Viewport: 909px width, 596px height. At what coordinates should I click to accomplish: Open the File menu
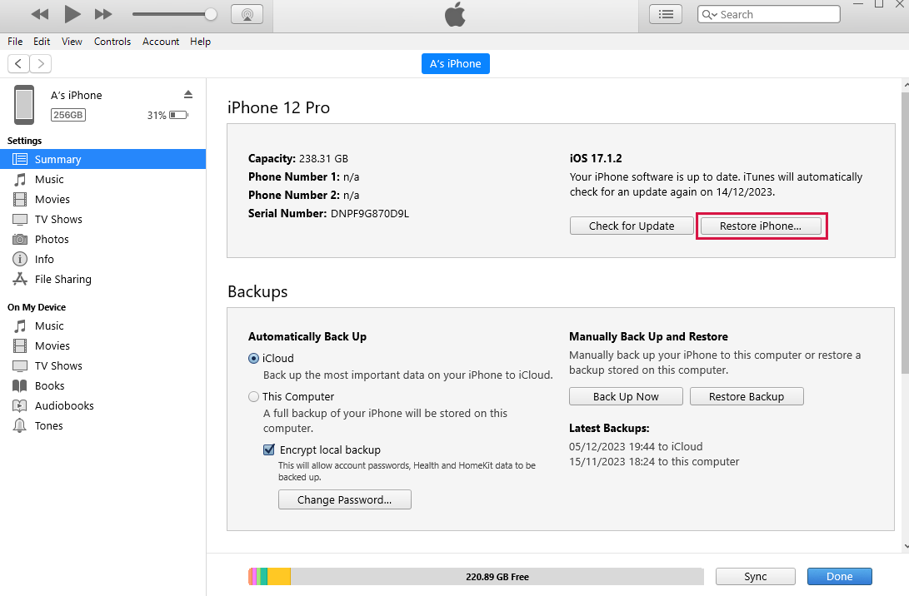tap(15, 42)
